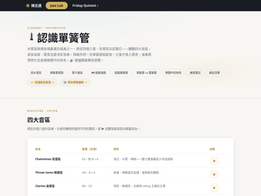
Task: Open the 單簧管家族 section chip
Action: tap(57, 73)
